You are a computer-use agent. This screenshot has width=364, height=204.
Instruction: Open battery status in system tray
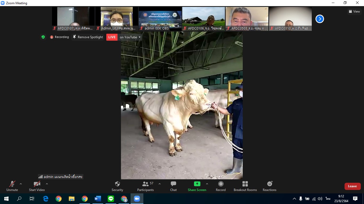307,199
